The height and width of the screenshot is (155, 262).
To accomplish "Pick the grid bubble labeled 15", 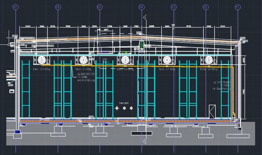I will 99,7.
